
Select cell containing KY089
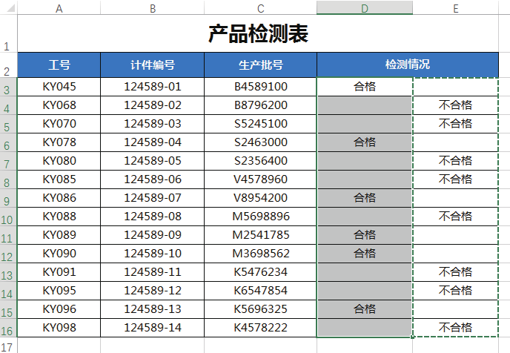(x=59, y=235)
